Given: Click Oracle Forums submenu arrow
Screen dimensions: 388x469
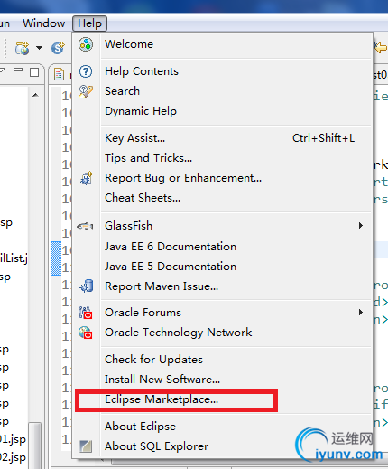Looking at the screenshot, I should [x=361, y=312].
